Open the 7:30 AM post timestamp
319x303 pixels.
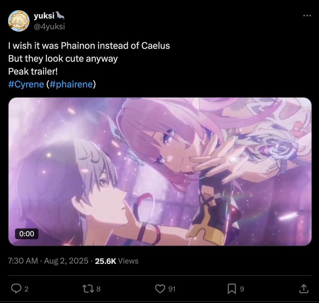[x=23, y=261]
